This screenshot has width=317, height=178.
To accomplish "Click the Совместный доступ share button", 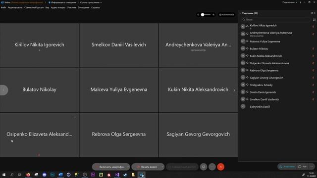I will click(x=182, y=167).
